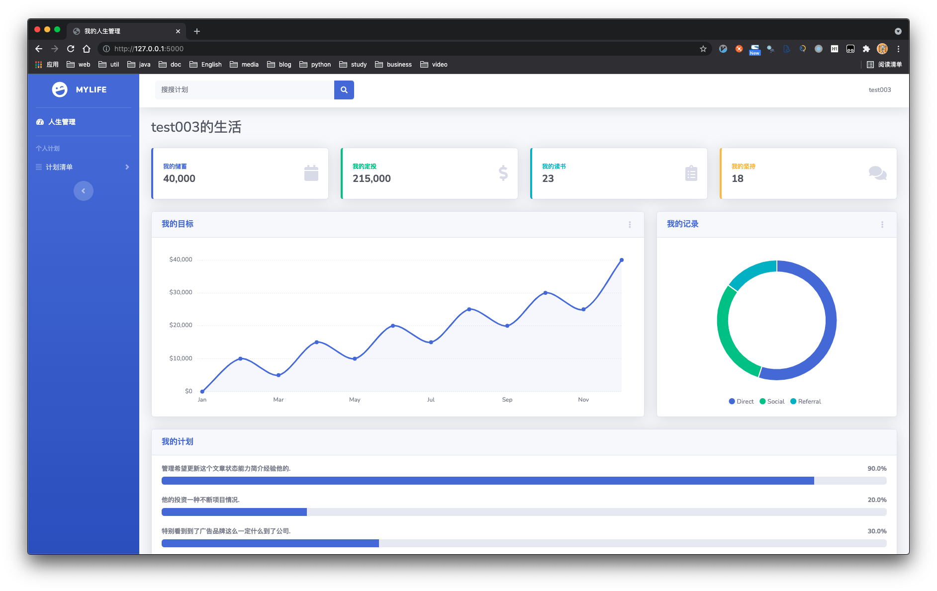Click the dollar sign icon in 我的定投 card
This screenshot has width=937, height=591.
503,173
